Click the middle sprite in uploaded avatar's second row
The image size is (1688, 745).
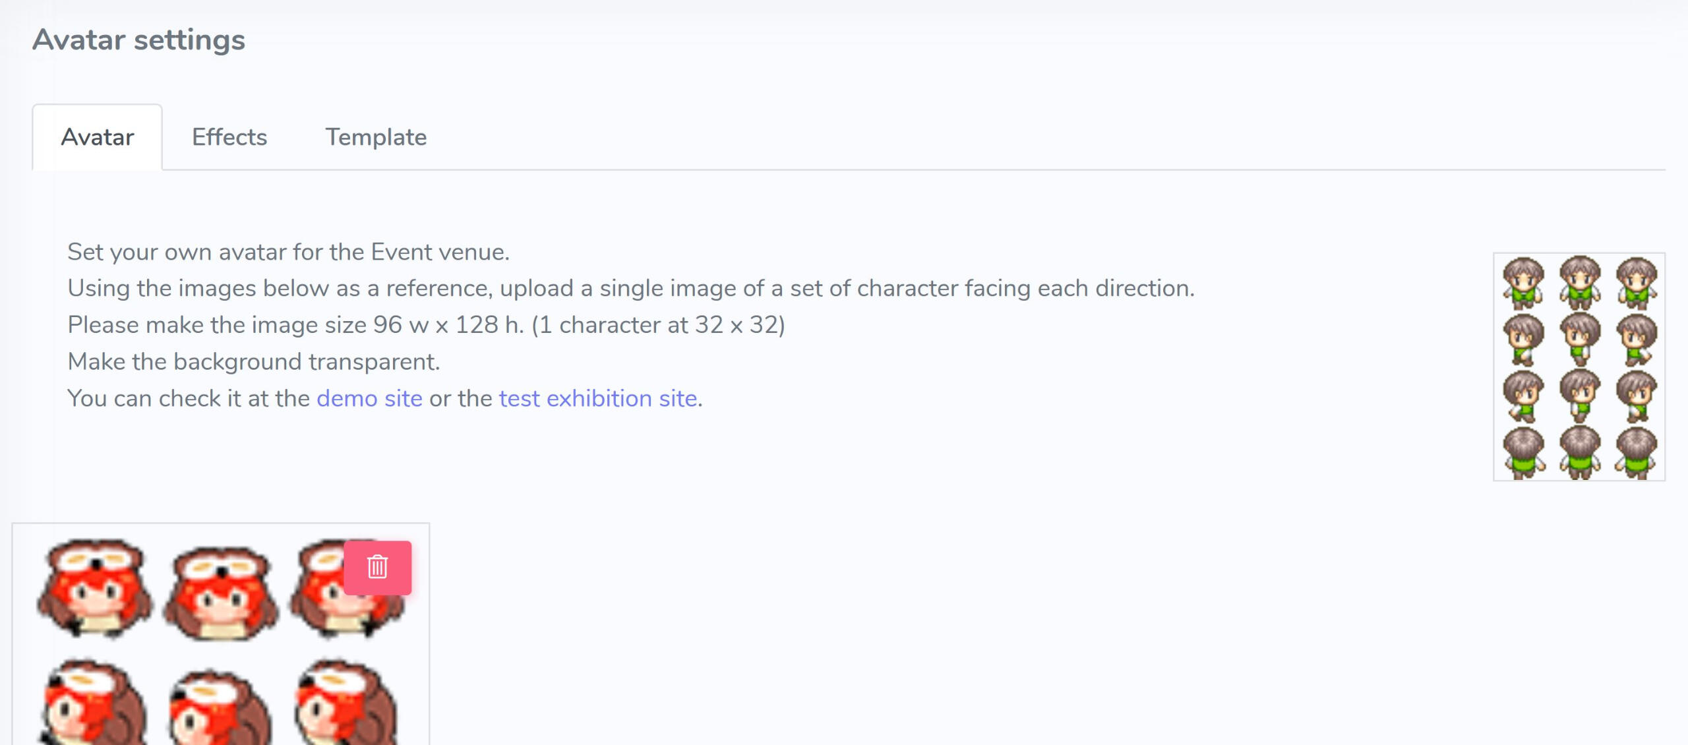point(220,707)
